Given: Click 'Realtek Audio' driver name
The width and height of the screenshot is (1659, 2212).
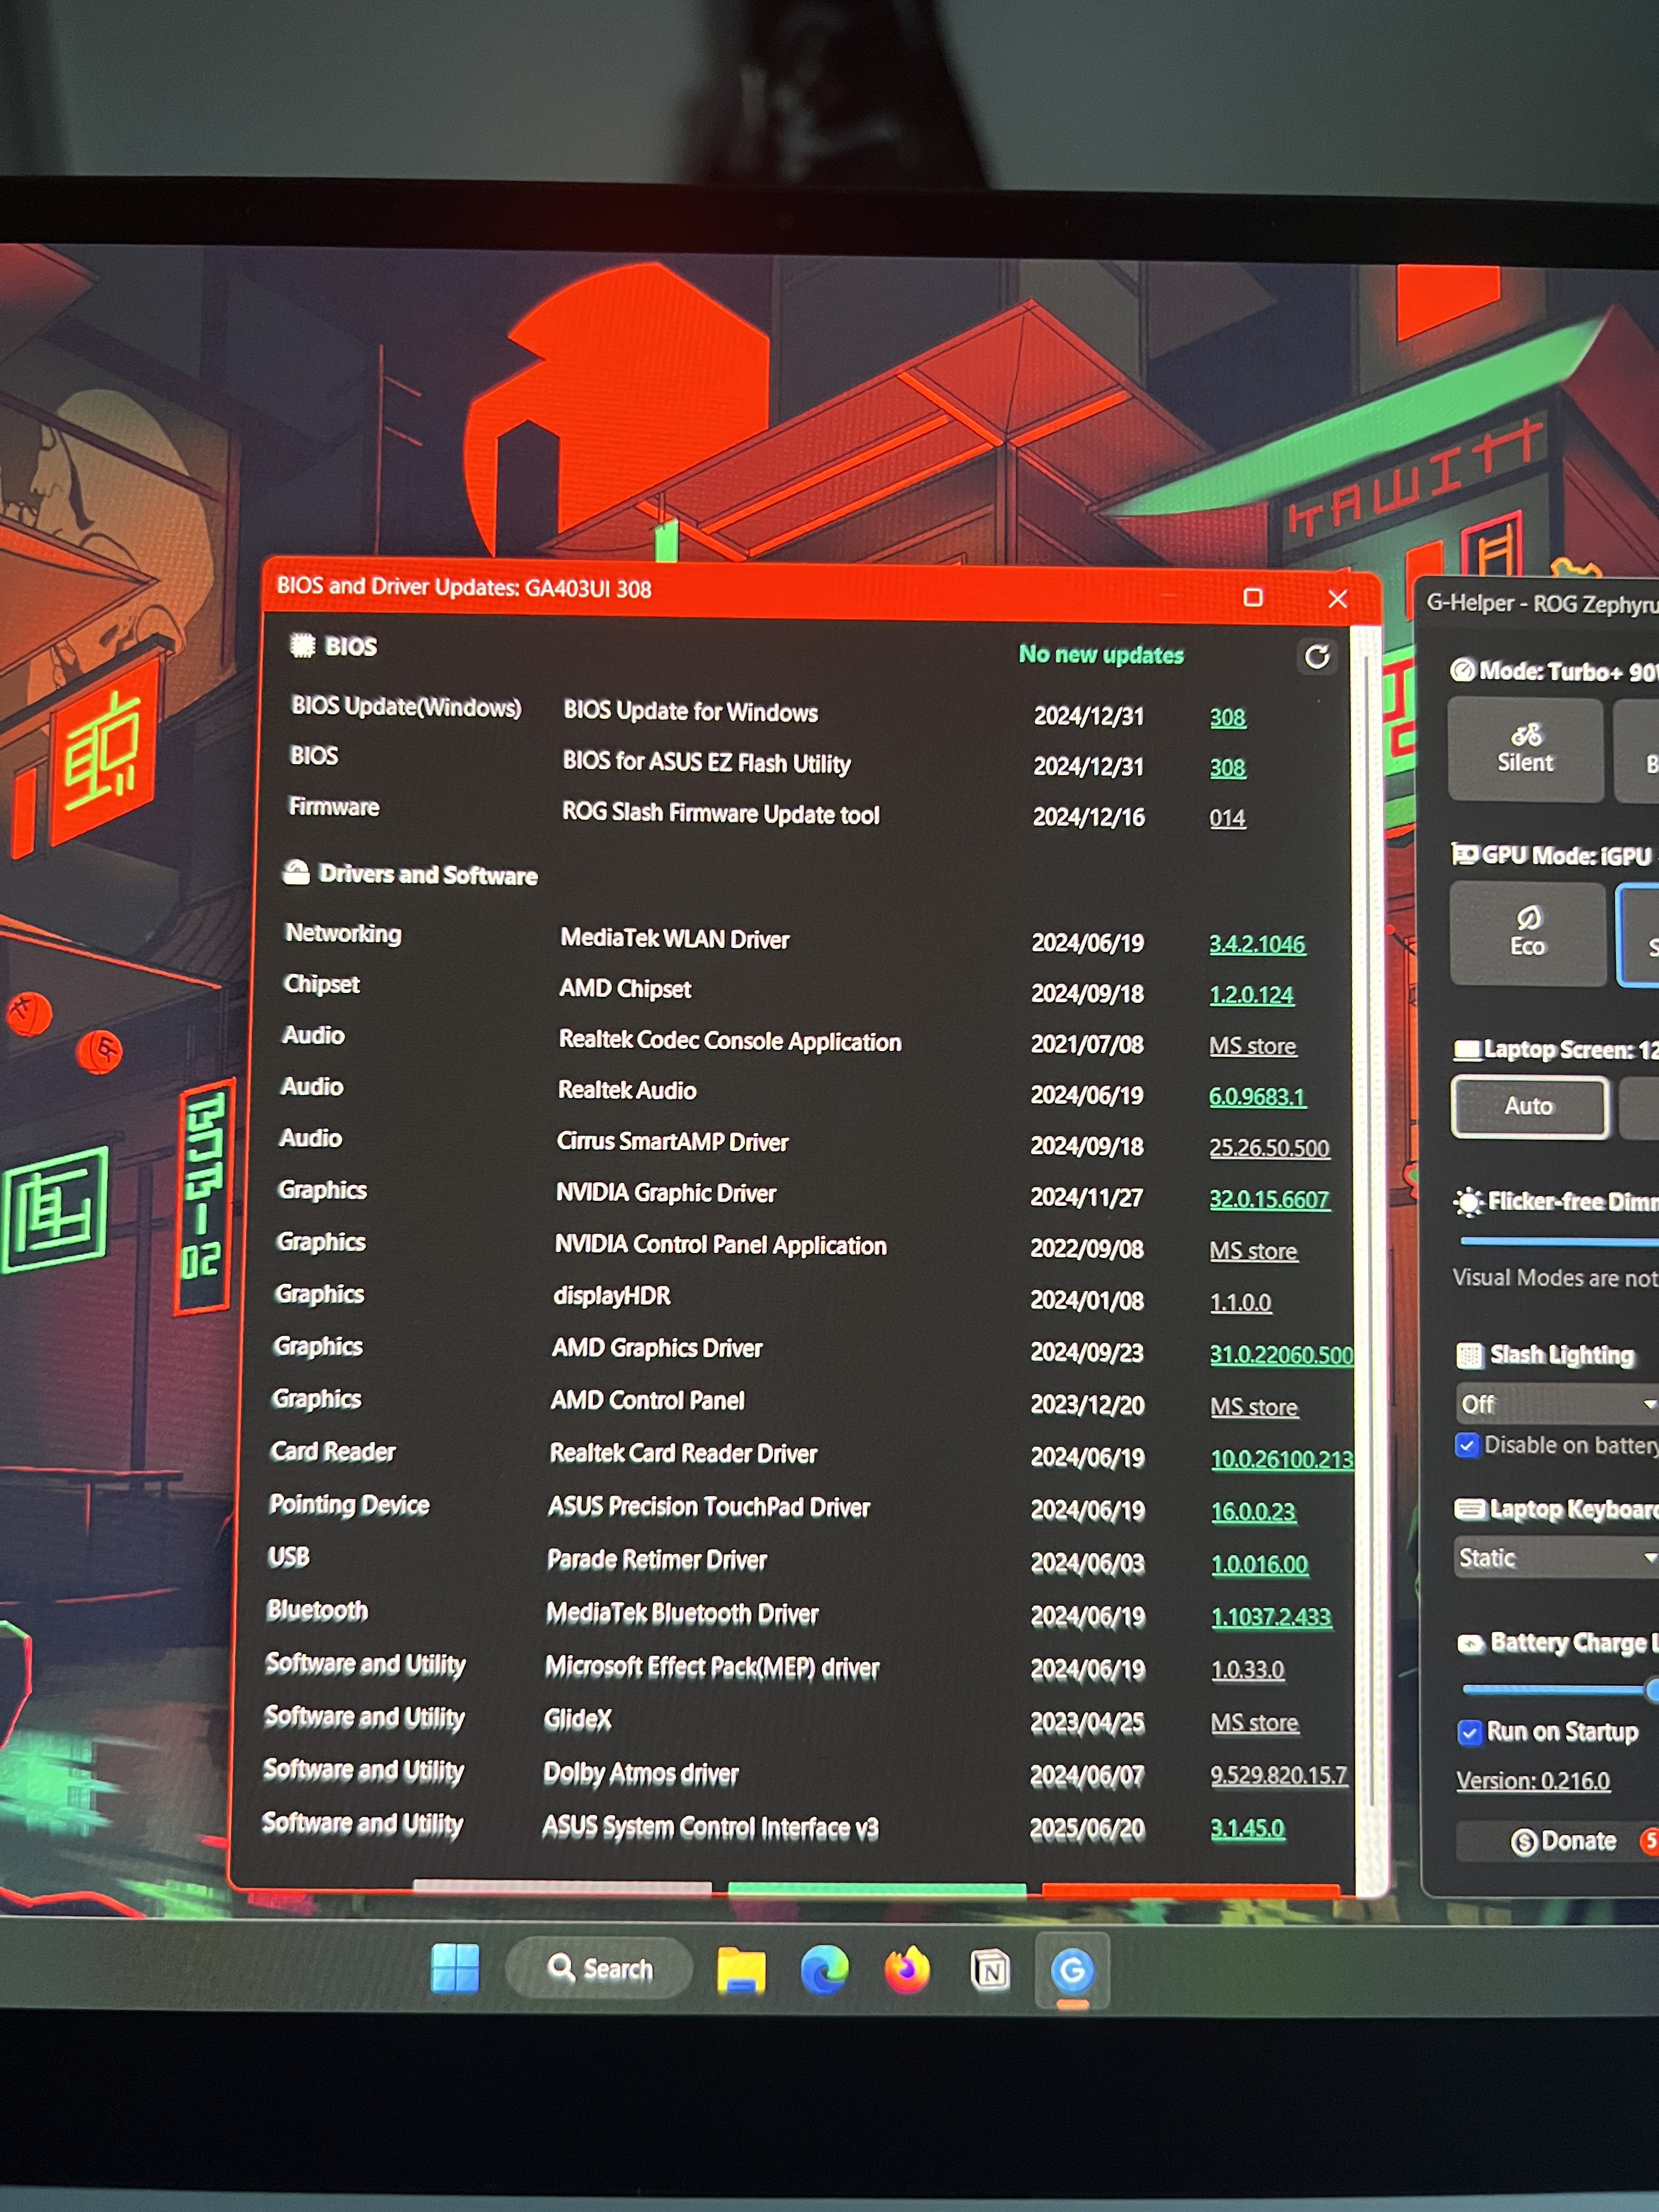Looking at the screenshot, I should 626,1091.
